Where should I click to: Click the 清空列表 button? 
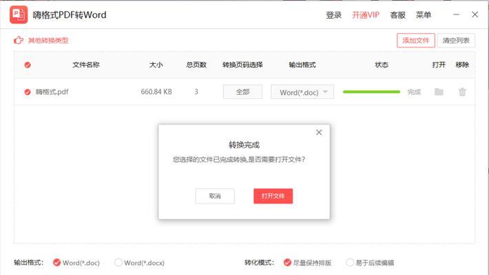point(456,41)
